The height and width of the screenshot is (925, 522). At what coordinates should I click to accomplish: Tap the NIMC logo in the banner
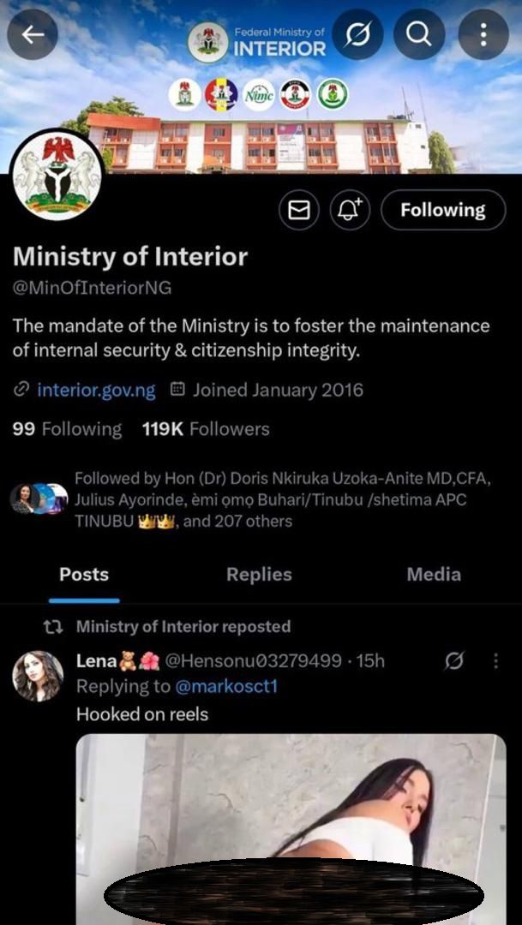pyautogui.click(x=260, y=94)
